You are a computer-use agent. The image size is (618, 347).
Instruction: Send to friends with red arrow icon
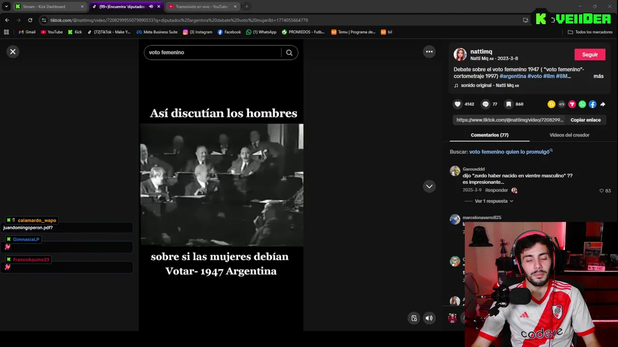click(x=572, y=104)
